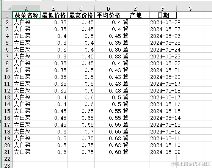Select row 15 header
Viewport: 212px width, 168px height.
point(7,111)
